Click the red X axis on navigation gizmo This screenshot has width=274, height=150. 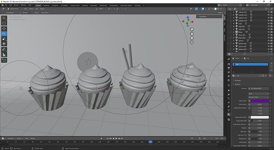coord(192,22)
